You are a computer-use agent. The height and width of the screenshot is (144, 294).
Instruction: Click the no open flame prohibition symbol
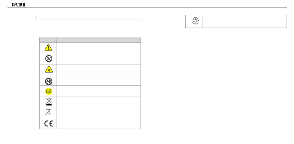coord(49,59)
